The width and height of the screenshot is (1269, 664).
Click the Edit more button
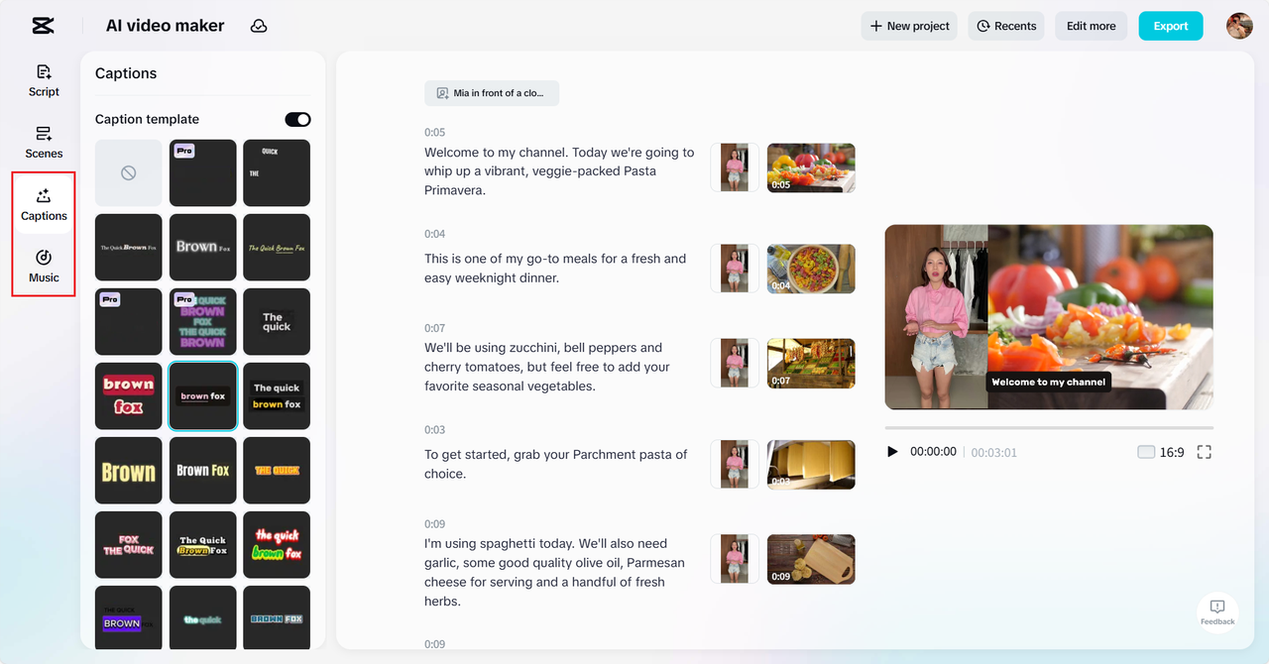click(1092, 26)
